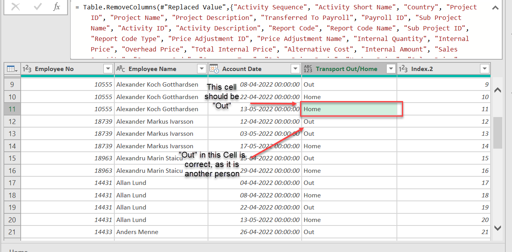Image resolution: width=512 pixels, height=252 pixels.
Task: Select row number 21
Action: tap(12, 232)
